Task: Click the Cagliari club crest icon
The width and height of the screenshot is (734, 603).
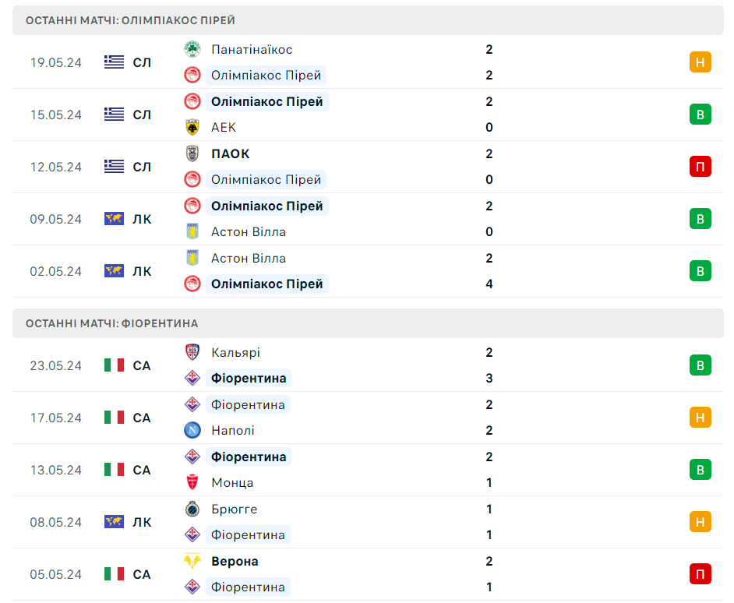Action: tap(192, 352)
